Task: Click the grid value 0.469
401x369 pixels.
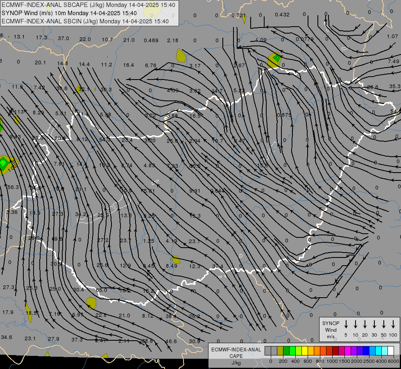Action: pos(151,40)
